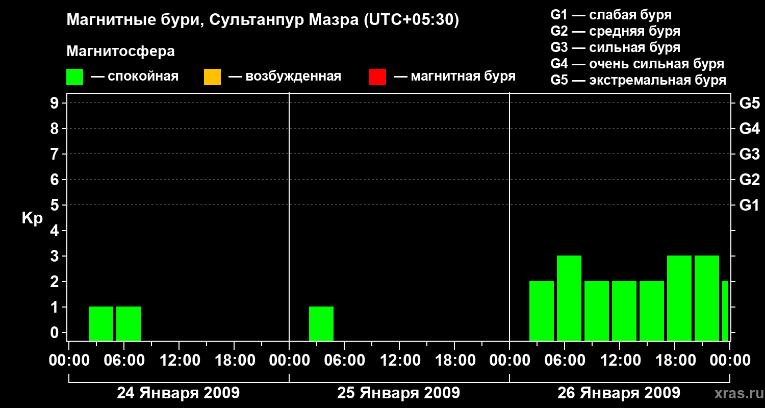
Task: Click the first Kp 2 bar on 26 January
Action: coord(542,311)
